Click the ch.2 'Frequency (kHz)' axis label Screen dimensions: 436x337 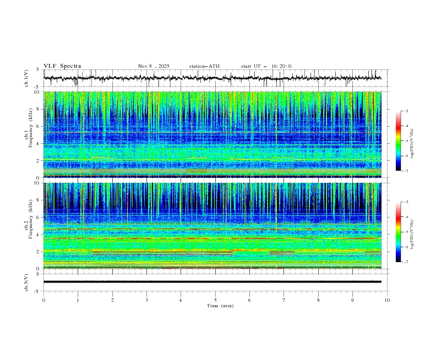(x=30, y=219)
